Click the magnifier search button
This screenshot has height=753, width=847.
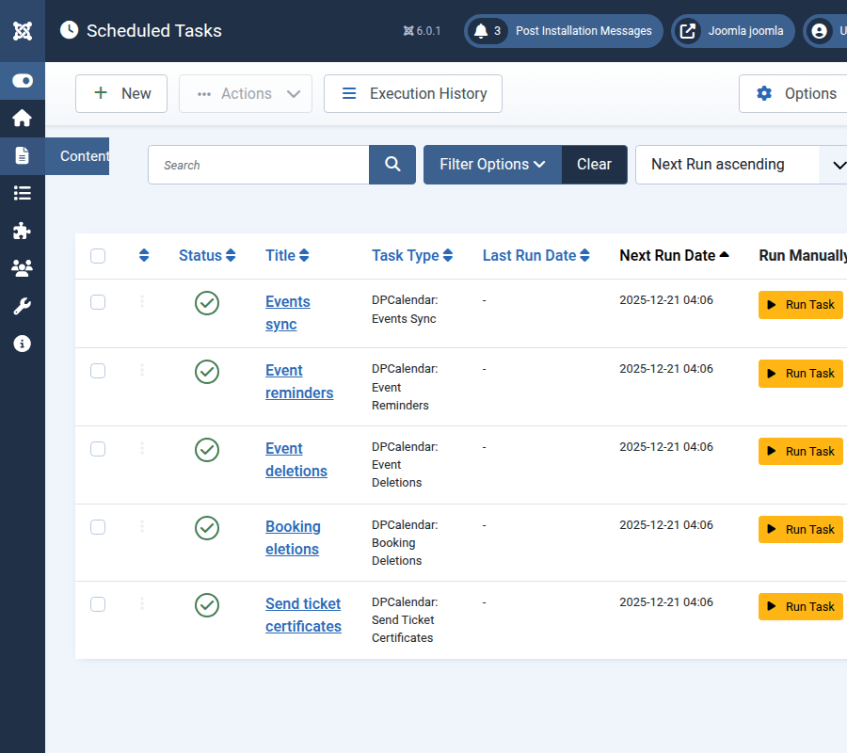(392, 165)
